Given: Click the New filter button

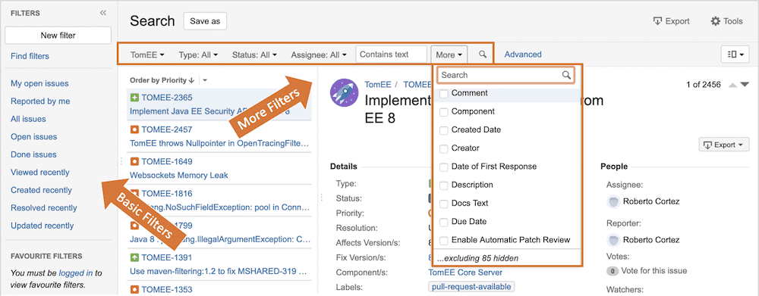Looking at the screenshot, I should pos(58,36).
